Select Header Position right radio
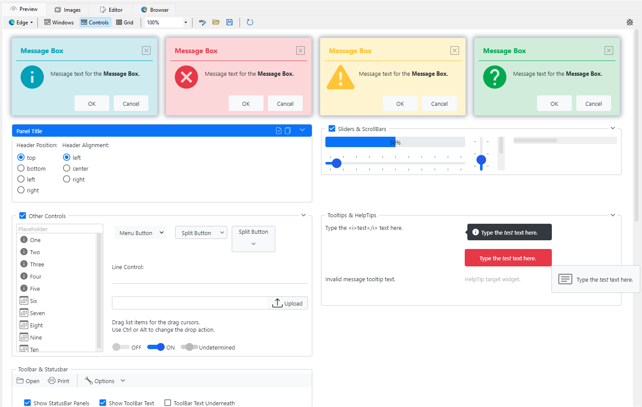642x407 pixels. point(21,190)
